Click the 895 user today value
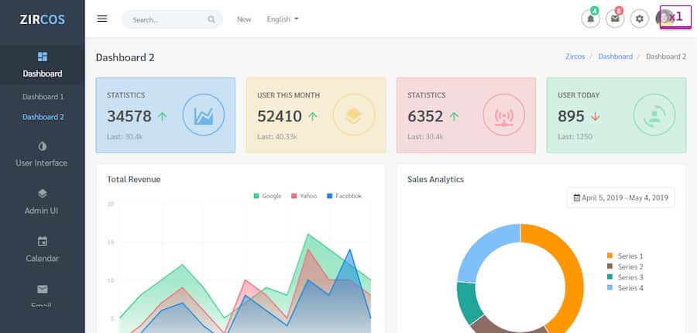Screen dimensions: 697x333 (572, 116)
